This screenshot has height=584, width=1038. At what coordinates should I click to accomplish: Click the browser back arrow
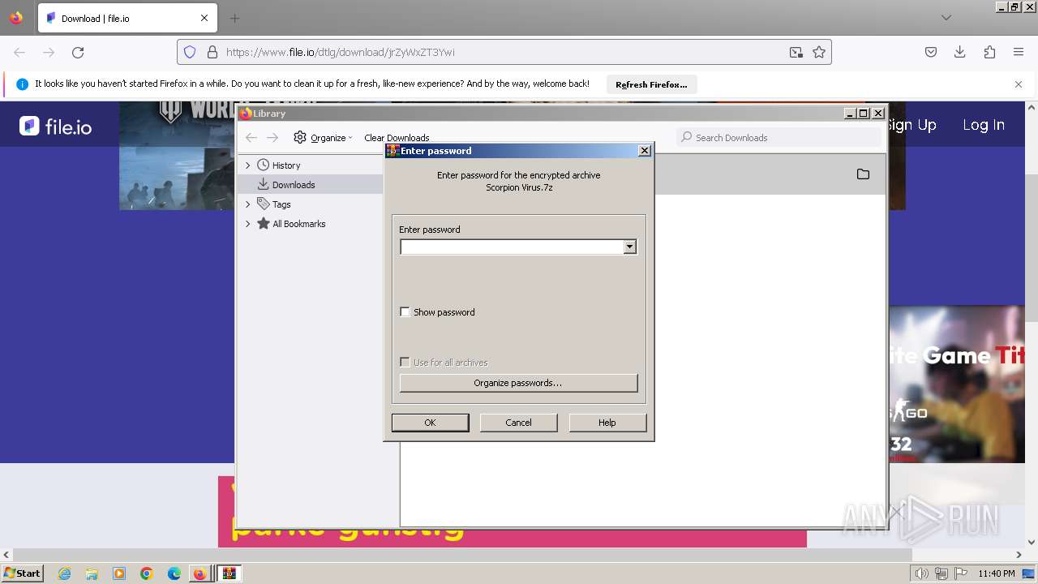tap(19, 52)
